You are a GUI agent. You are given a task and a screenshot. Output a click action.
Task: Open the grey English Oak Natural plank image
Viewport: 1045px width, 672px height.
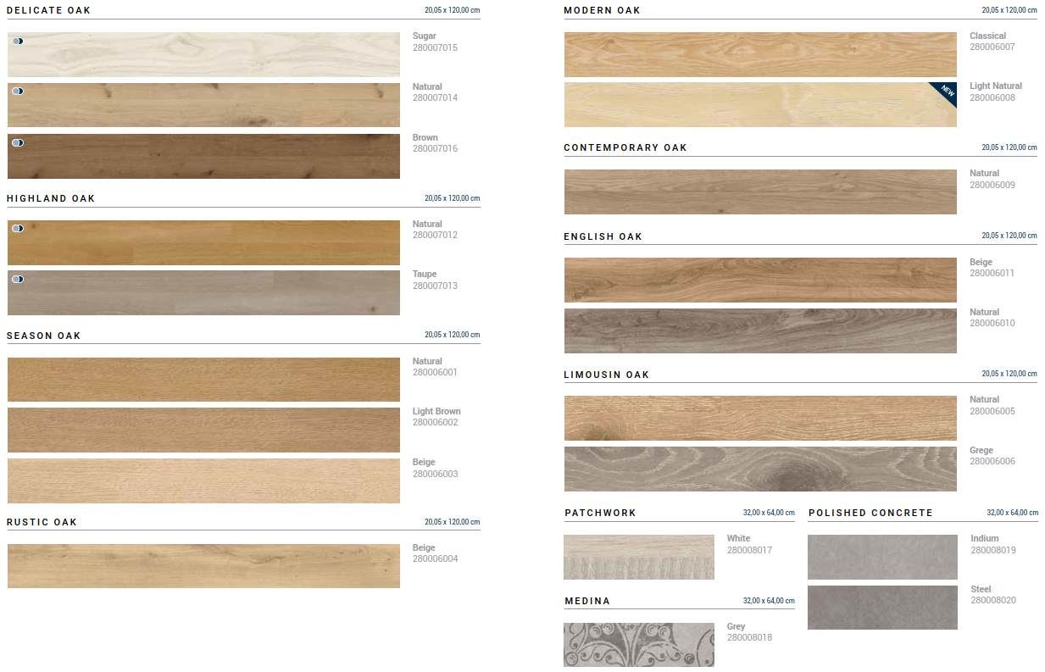click(x=760, y=330)
